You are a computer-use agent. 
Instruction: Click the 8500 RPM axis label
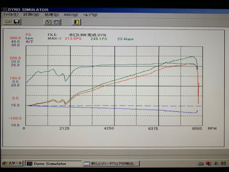click(197, 129)
